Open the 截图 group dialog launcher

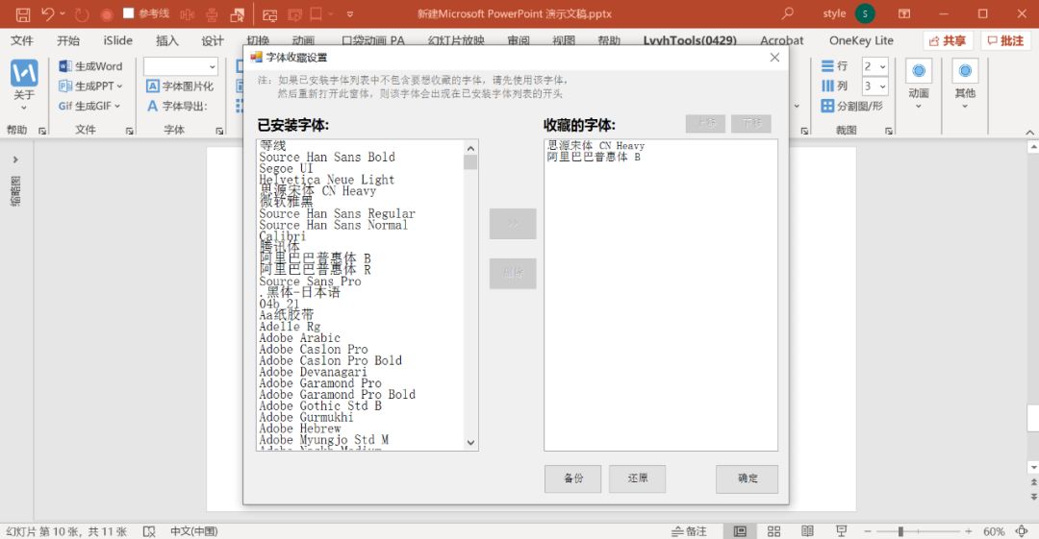point(889,131)
